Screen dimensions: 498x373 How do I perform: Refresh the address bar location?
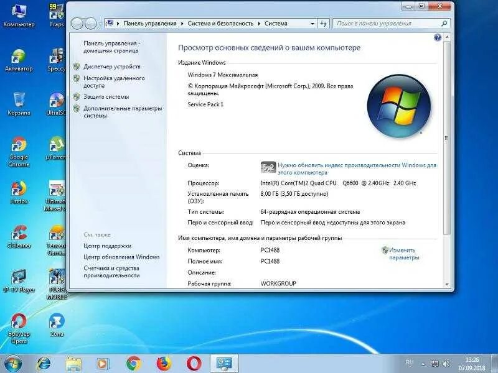tap(323, 24)
